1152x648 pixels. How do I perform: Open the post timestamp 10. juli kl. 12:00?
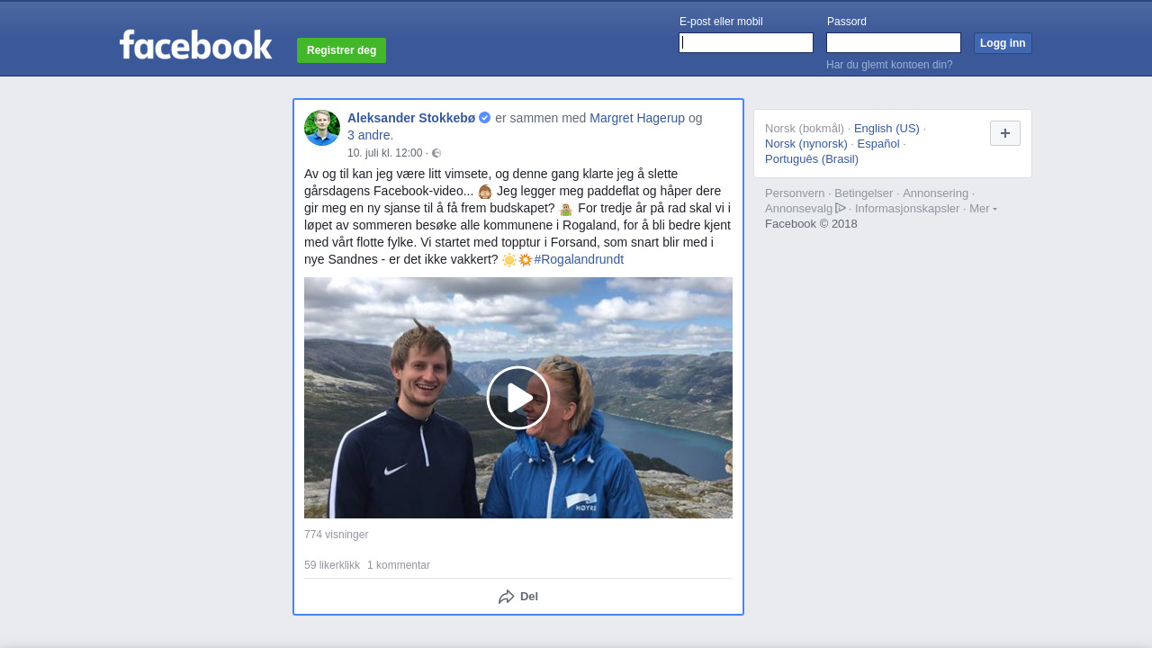(x=384, y=153)
